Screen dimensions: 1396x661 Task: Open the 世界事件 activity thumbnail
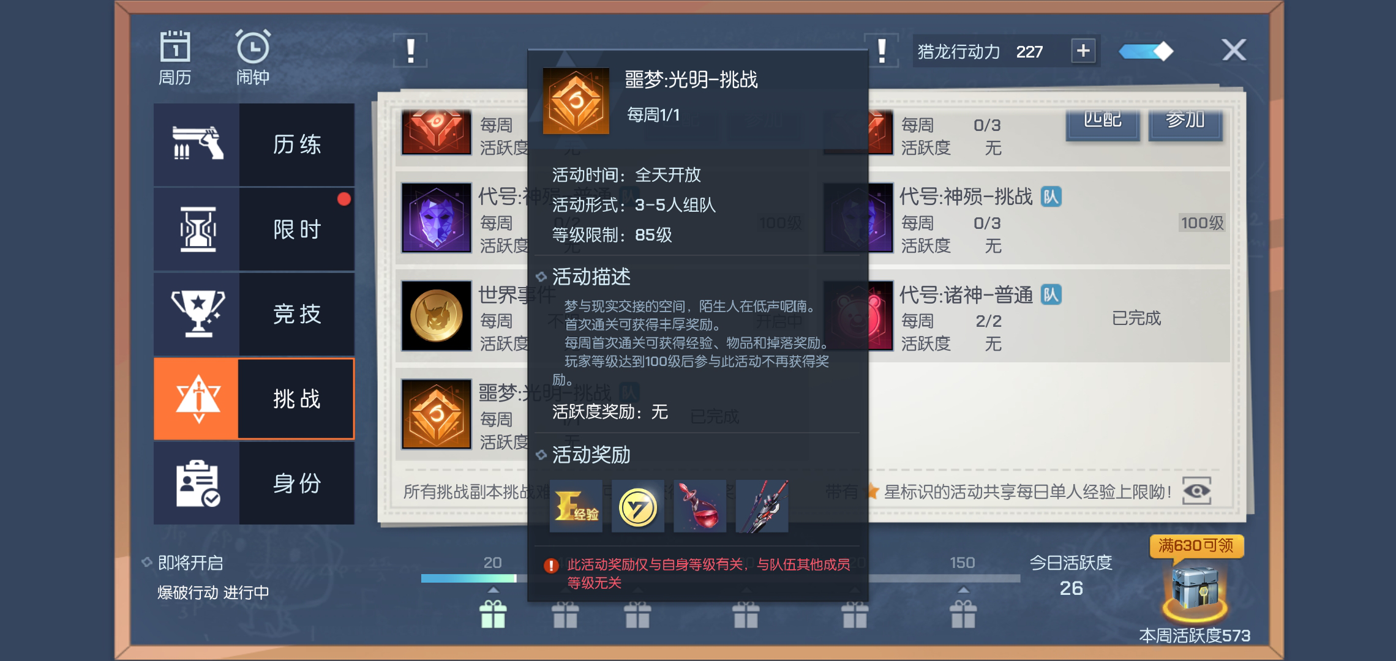point(437,316)
